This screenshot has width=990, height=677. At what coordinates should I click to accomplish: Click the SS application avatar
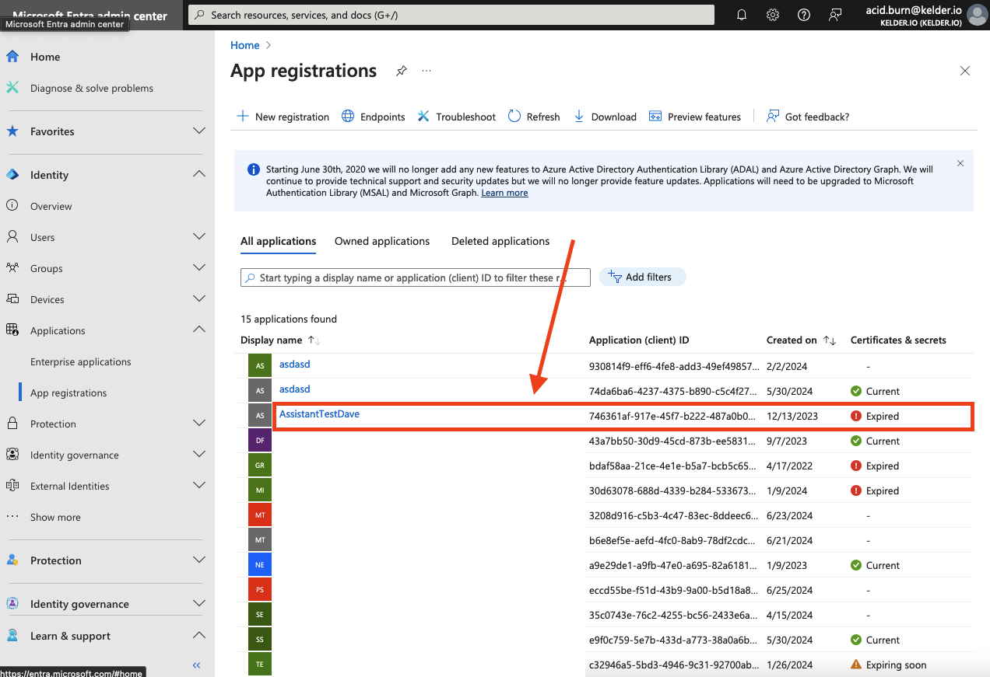pos(260,640)
